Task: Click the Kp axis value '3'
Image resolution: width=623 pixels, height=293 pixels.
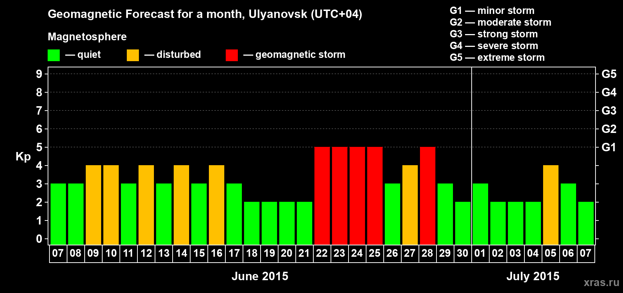Action: [39, 184]
